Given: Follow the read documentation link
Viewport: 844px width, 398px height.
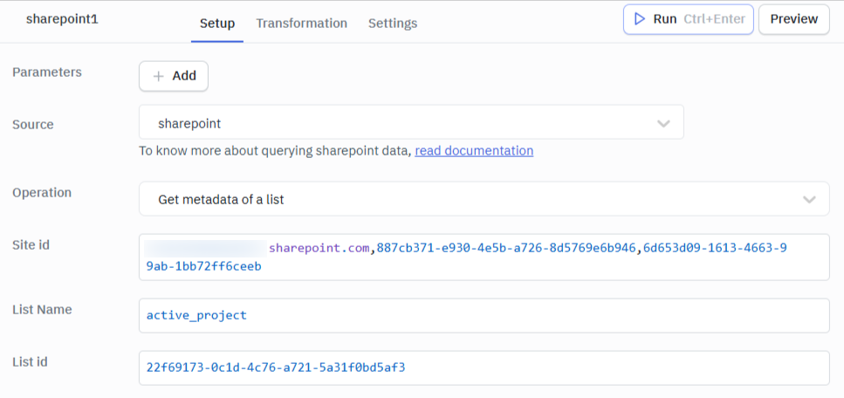Looking at the screenshot, I should coord(474,151).
